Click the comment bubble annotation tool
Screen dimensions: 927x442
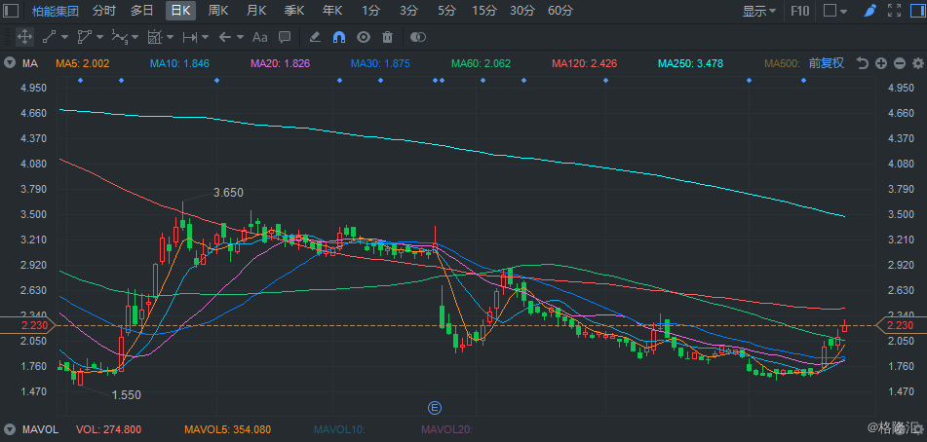tap(285, 37)
